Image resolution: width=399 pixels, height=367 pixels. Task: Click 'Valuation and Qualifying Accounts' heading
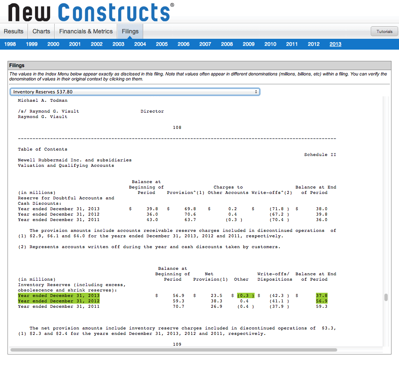(66, 166)
